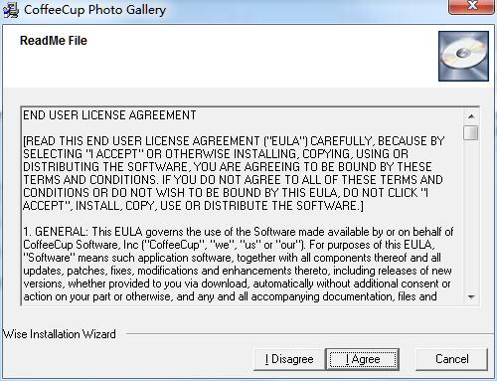The height and width of the screenshot is (381, 497).
Task: Click the installer icon in the title bar
Action: click(x=10, y=10)
